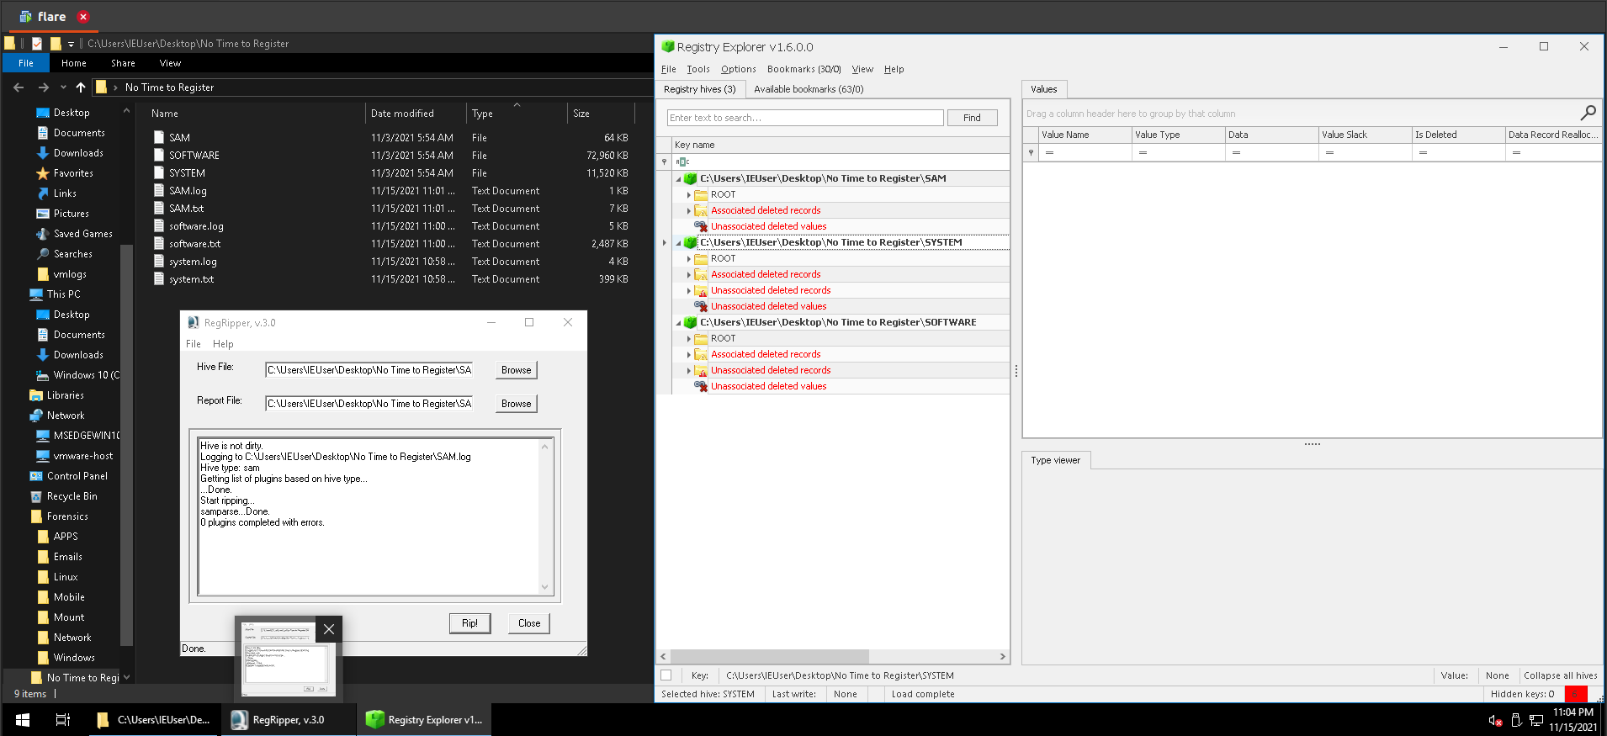Select Unassociated deleted values under SOFTWARE

pos(768,386)
